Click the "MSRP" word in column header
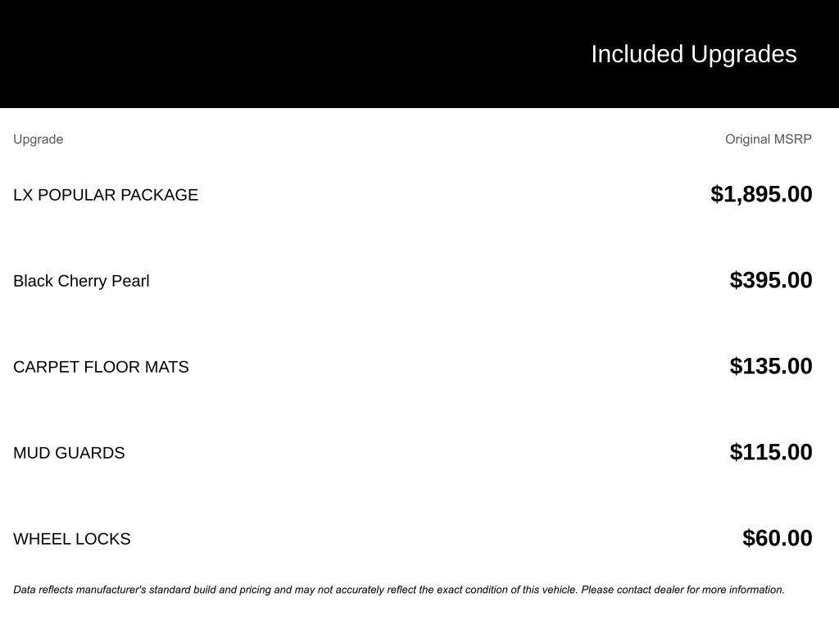Screen dimensions: 839x629 click(792, 139)
